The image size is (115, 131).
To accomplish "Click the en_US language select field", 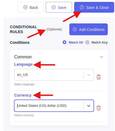I will tap(54, 75).
